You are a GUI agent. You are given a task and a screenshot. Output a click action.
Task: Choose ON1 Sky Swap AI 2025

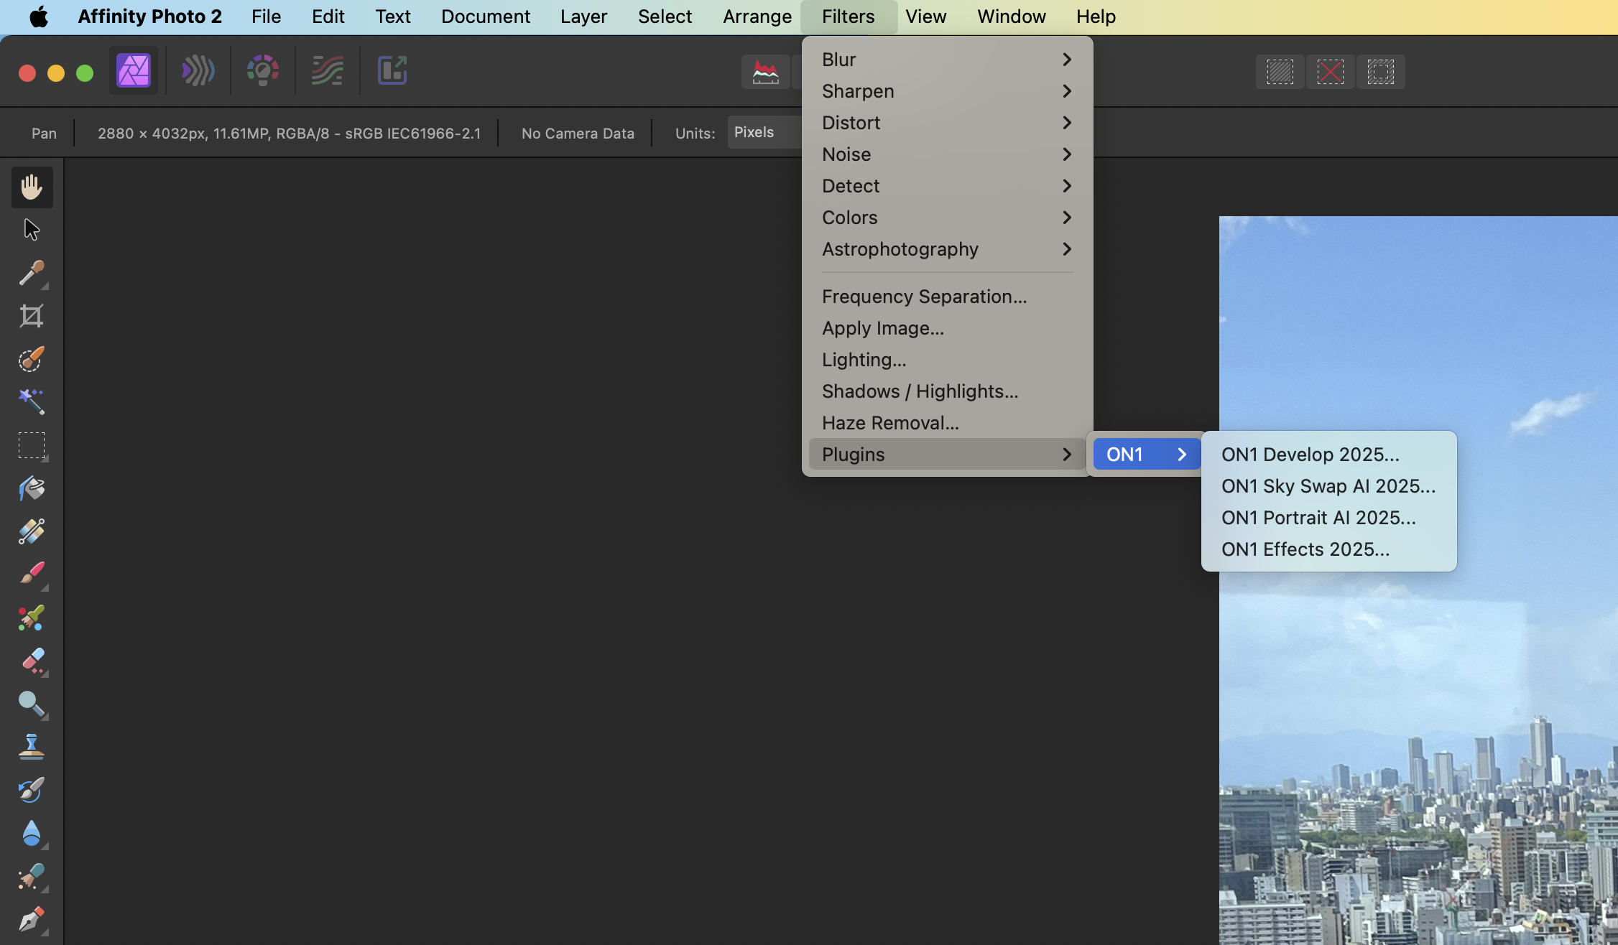click(x=1328, y=486)
